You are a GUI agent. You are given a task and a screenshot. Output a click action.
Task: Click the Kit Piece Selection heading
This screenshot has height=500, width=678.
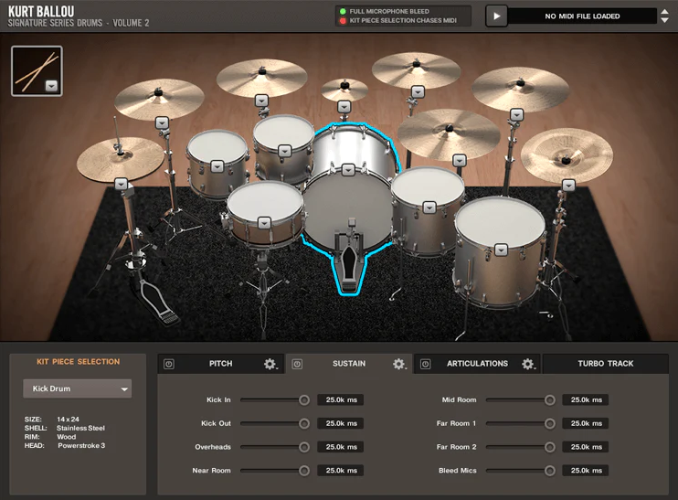79,362
